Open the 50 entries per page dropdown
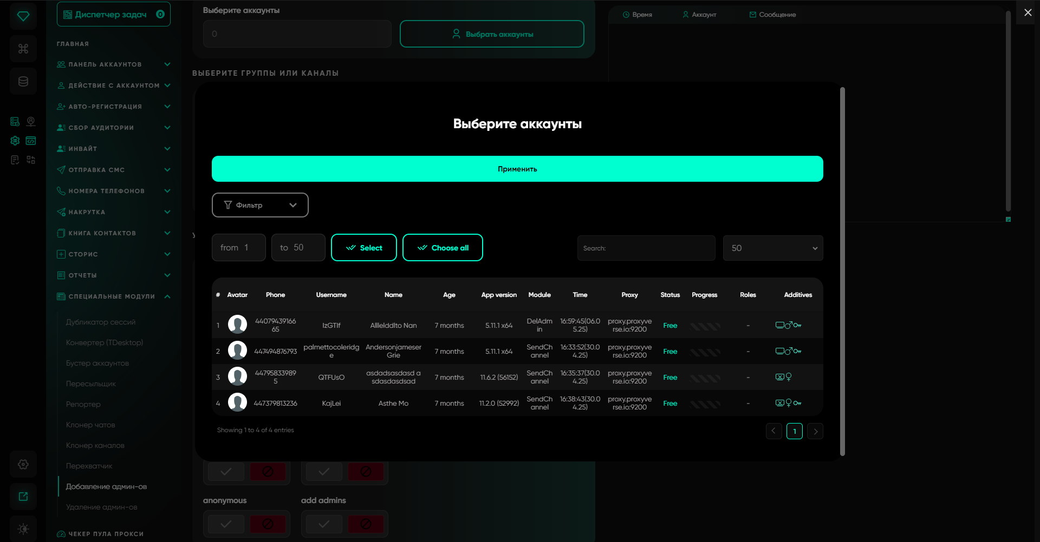This screenshot has width=1040, height=542. tap(772, 248)
